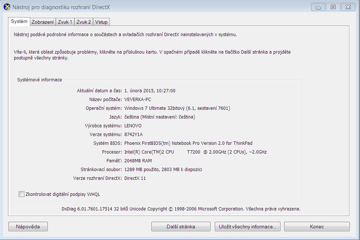This screenshot has height=240, width=360.
Task: Click the paragraph starting Víte-li, která oblast
Action: pyautogui.click(x=152, y=55)
